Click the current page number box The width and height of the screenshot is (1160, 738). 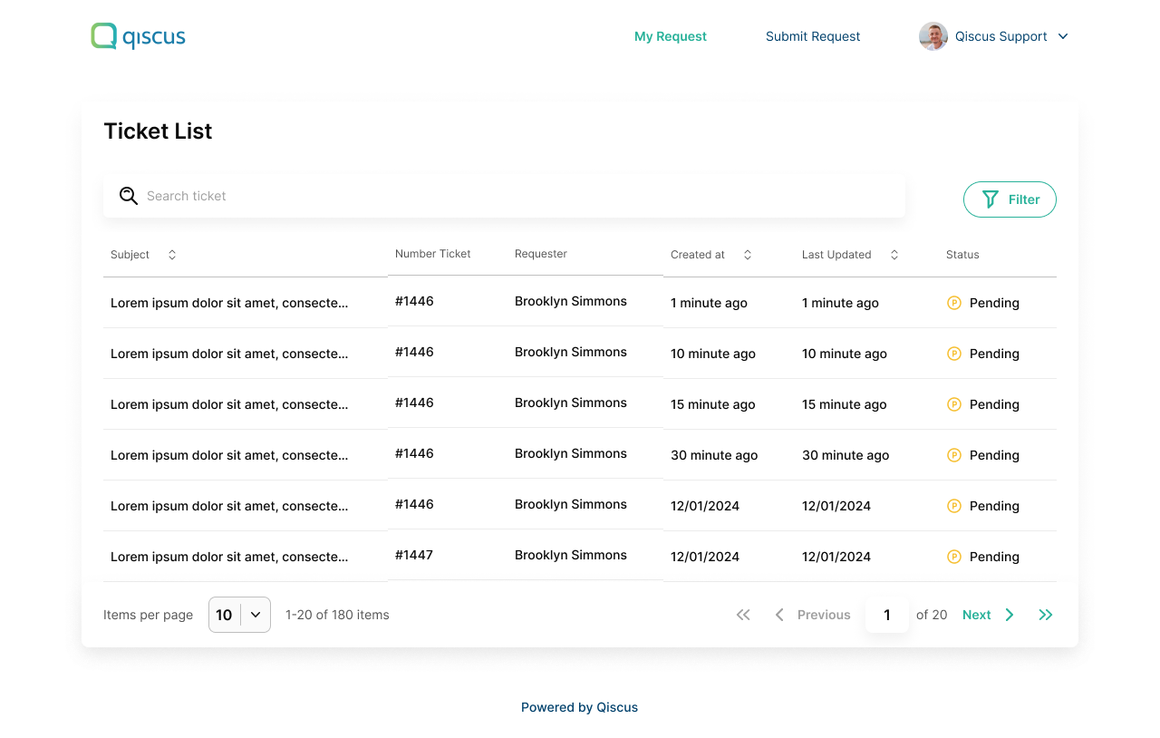887,615
